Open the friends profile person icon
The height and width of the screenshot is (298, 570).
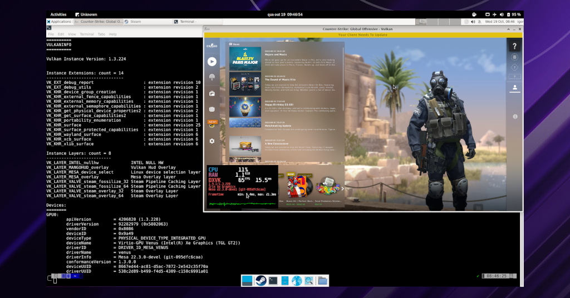click(x=515, y=87)
